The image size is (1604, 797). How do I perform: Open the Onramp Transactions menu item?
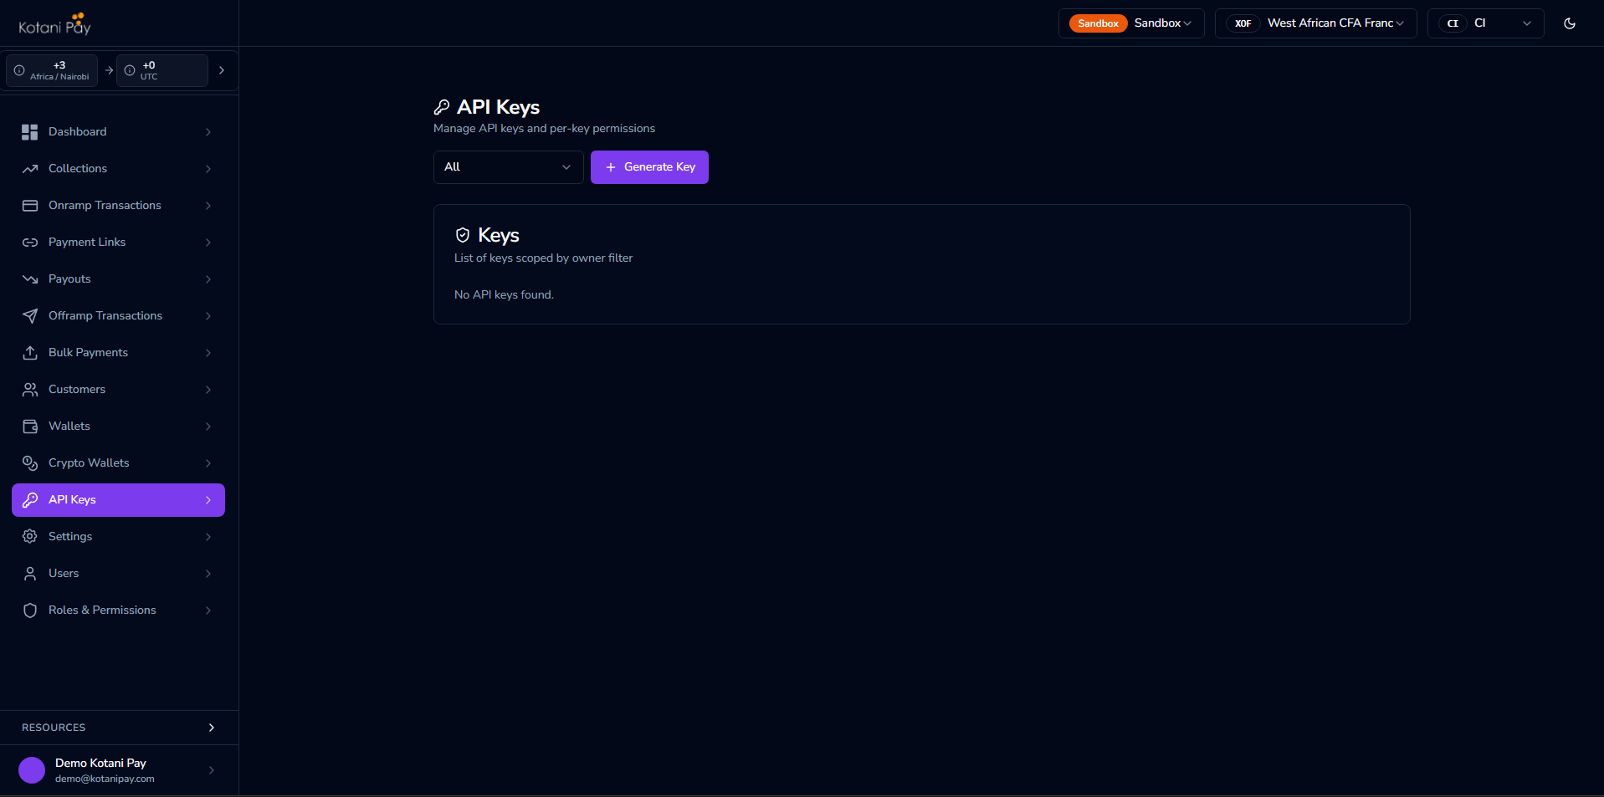pos(118,206)
